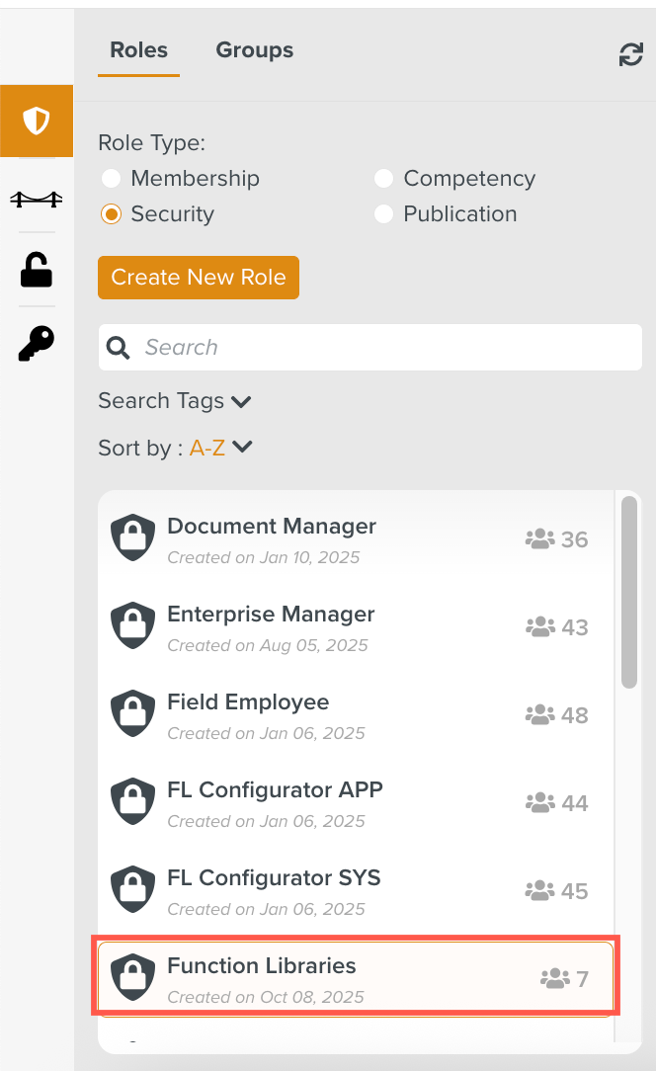The width and height of the screenshot is (656, 1071).
Task: Open the Function Libraries role
Action: (356, 979)
